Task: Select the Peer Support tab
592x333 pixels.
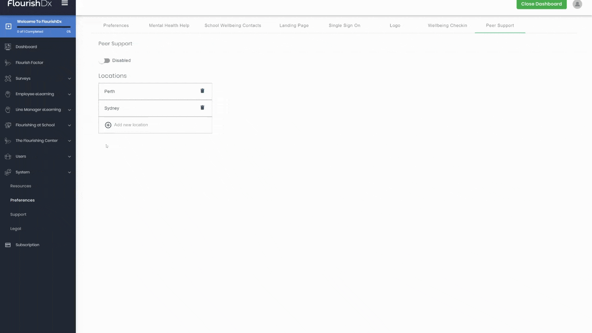Action: [x=500, y=25]
